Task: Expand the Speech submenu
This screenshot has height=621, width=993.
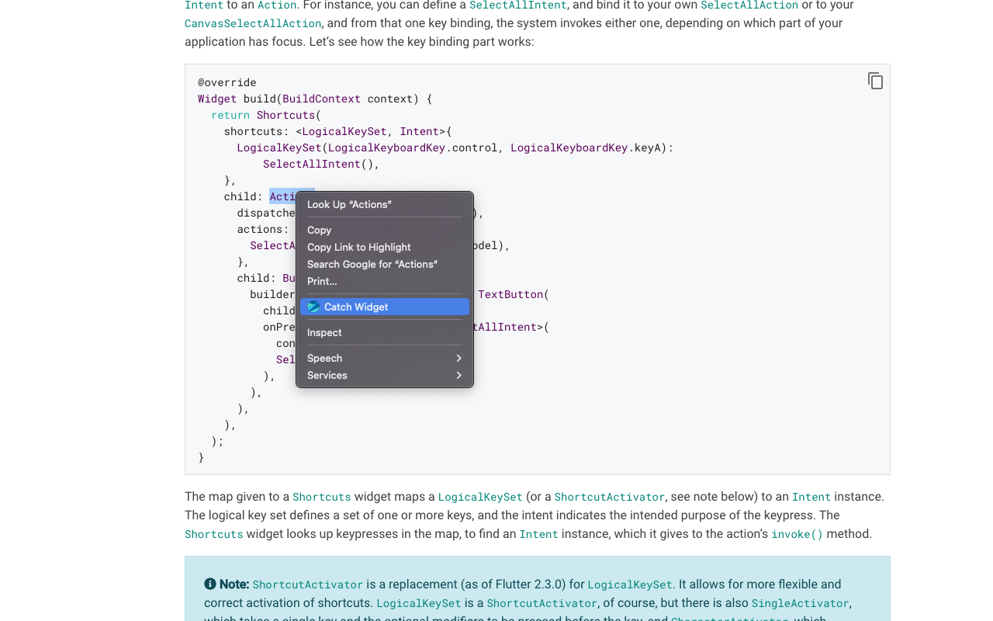Action: point(384,358)
